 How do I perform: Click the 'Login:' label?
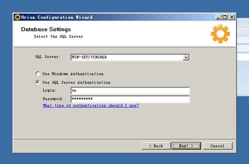click(49, 91)
